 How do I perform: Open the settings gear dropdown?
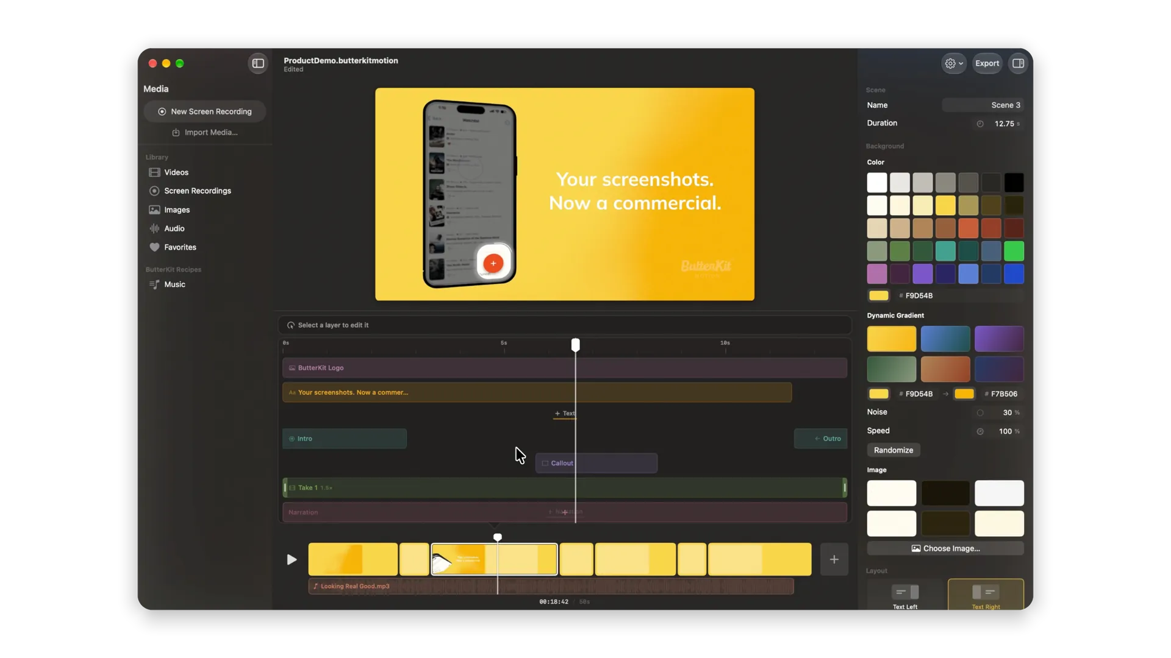pos(954,63)
